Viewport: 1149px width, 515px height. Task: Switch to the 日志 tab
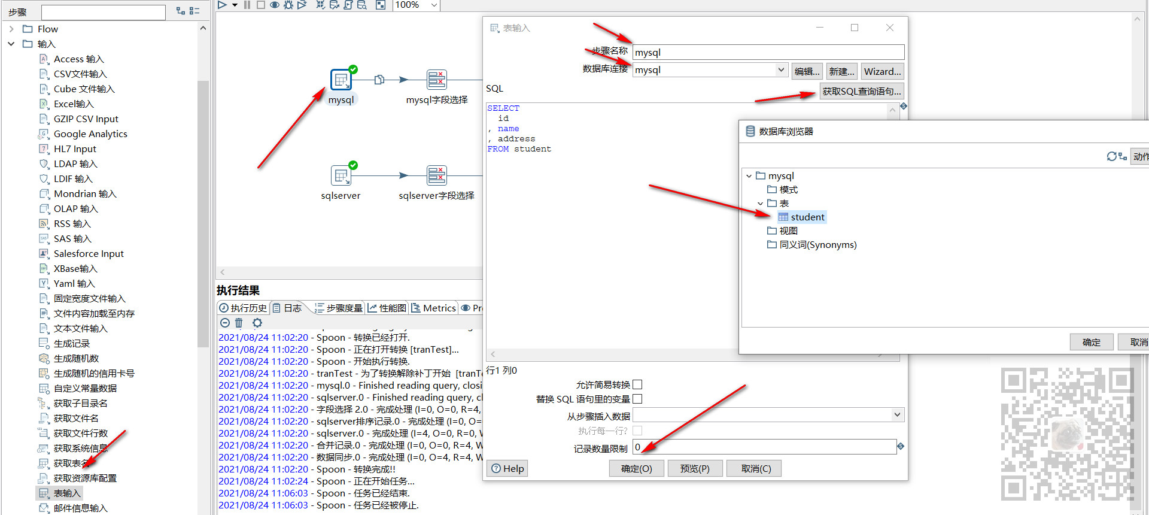287,308
